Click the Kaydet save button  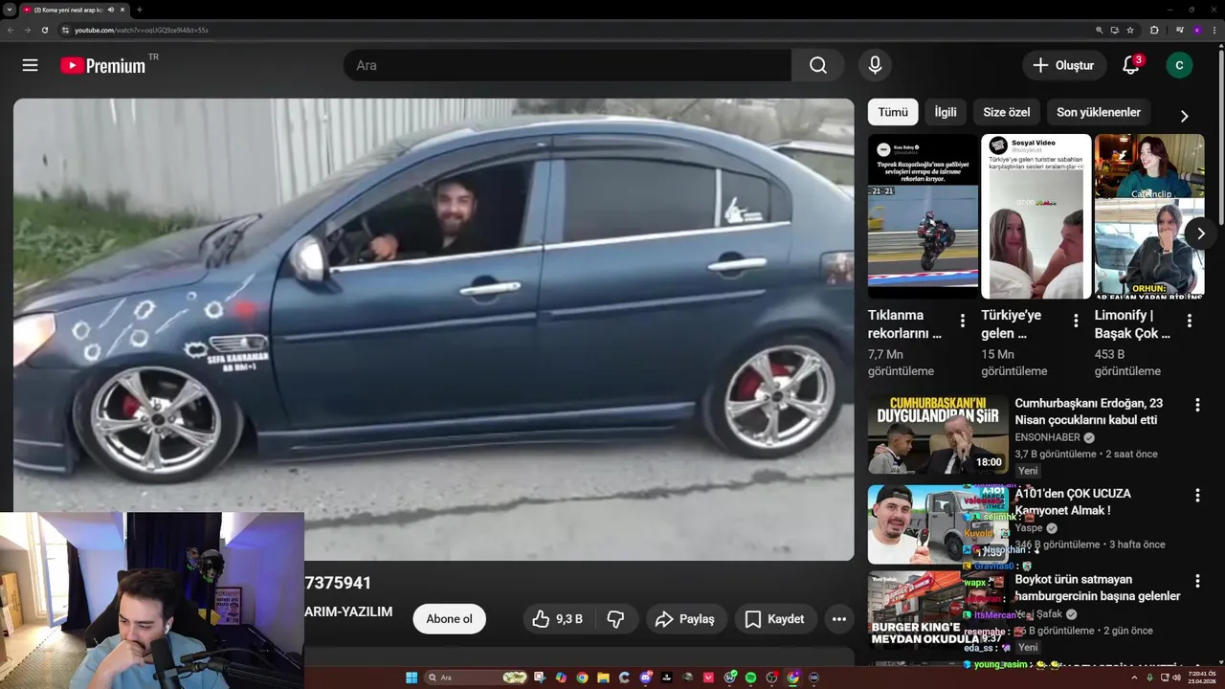pyautogui.click(x=775, y=619)
